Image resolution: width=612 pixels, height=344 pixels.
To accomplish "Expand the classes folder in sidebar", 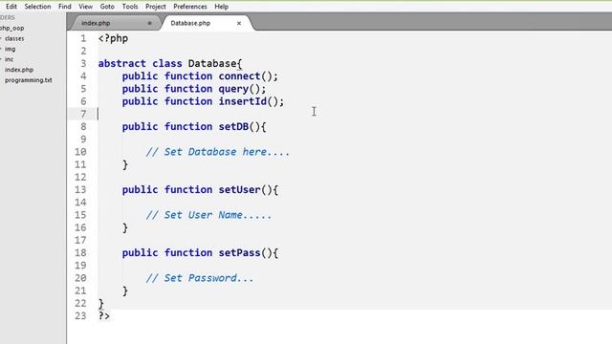I will point(14,38).
